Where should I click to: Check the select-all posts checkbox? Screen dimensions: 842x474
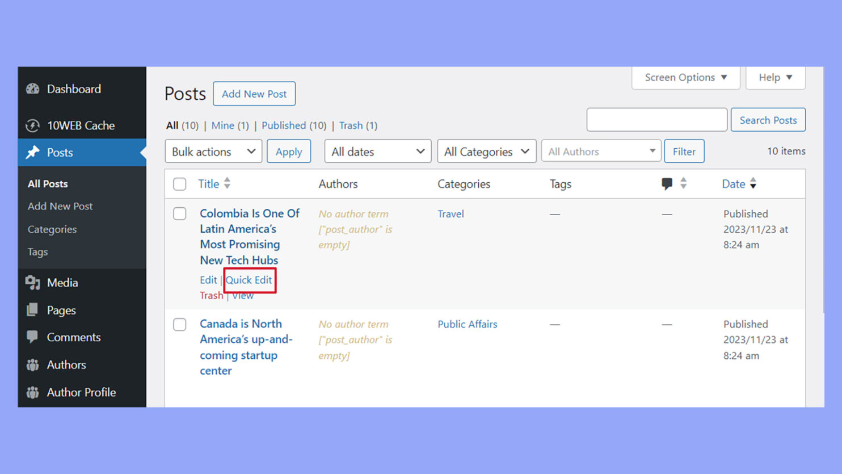pos(179,184)
